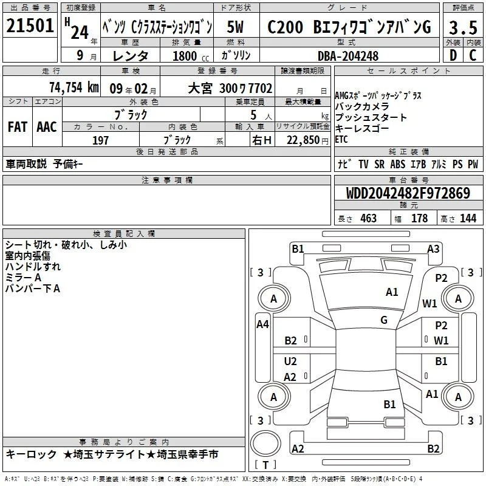Click the AMG sports package sales point

[378, 95]
